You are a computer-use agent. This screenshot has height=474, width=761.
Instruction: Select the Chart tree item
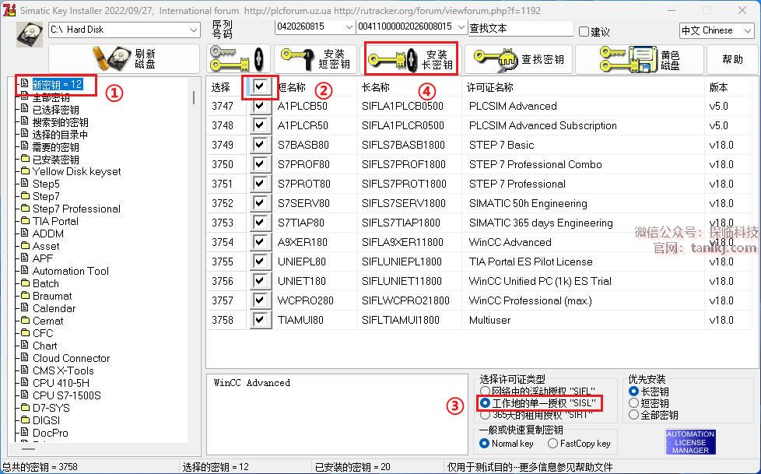[44, 346]
